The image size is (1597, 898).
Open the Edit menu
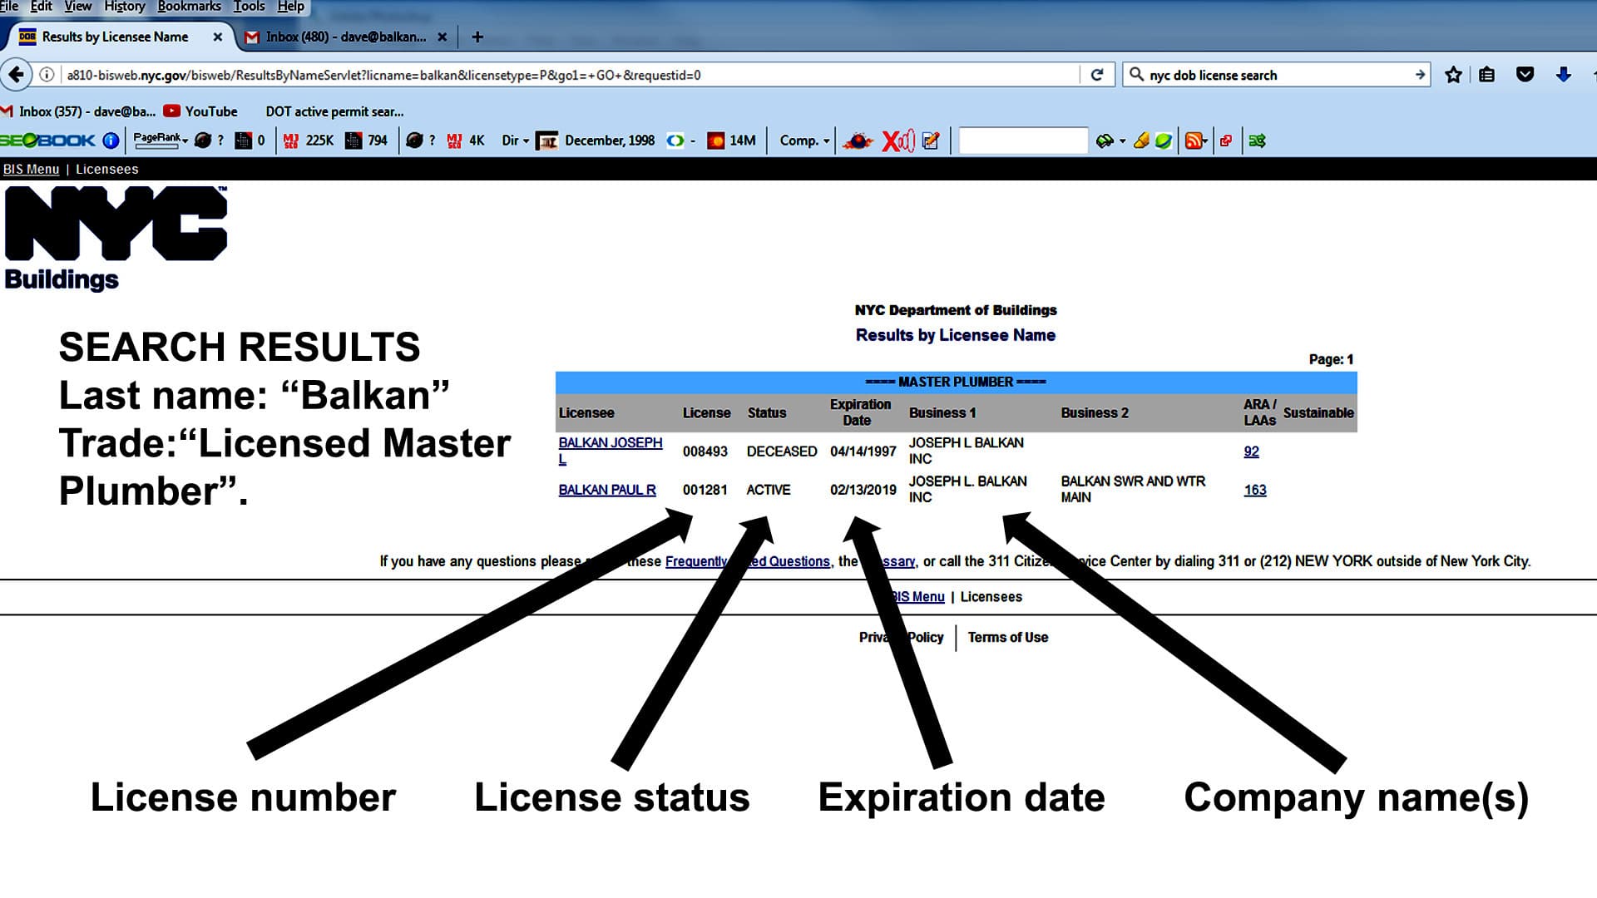[42, 7]
